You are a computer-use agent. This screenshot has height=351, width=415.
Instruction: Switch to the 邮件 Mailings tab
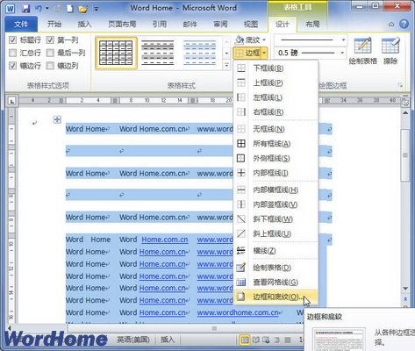(x=190, y=24)
